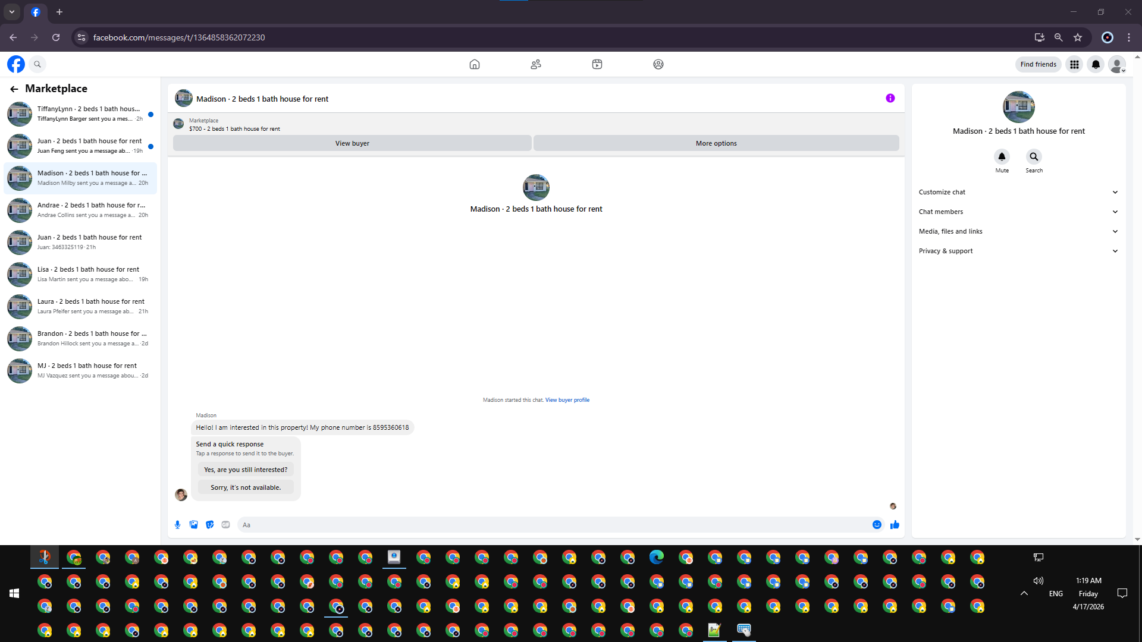The width and height of the screenshot is (1142, 642).
Task: Choose a GIF from the GIF icon
Action: pyautogui.click(x=225, y=525)
